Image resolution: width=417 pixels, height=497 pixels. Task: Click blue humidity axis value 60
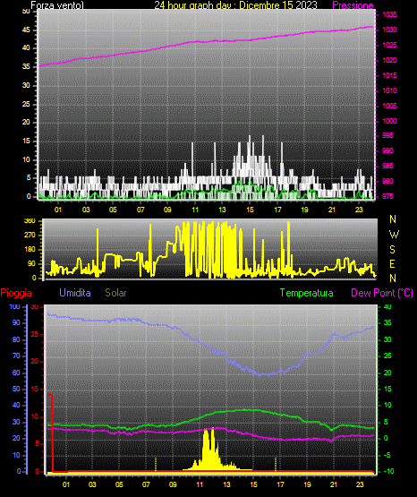16,373
